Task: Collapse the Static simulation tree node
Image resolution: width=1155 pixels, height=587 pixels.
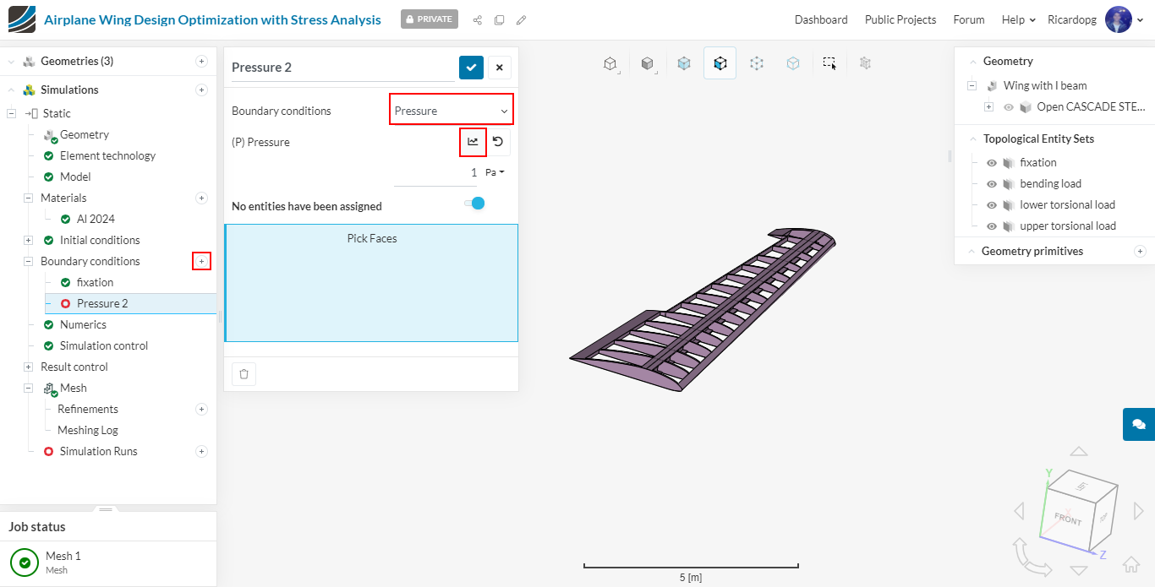Action: (11, 113)
